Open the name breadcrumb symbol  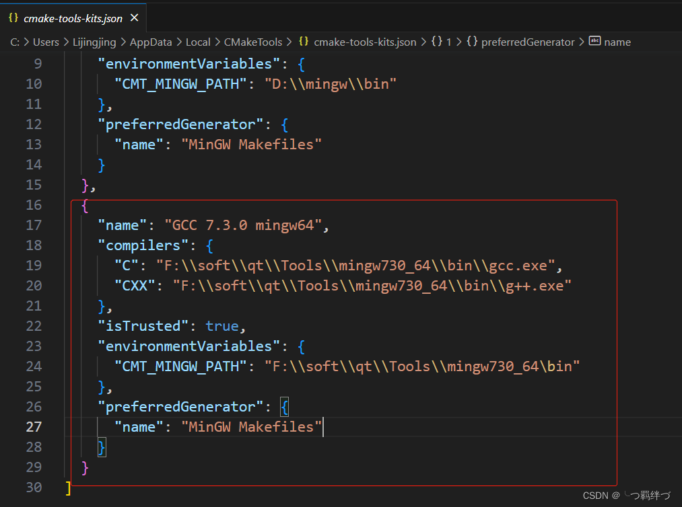point(617,42)
